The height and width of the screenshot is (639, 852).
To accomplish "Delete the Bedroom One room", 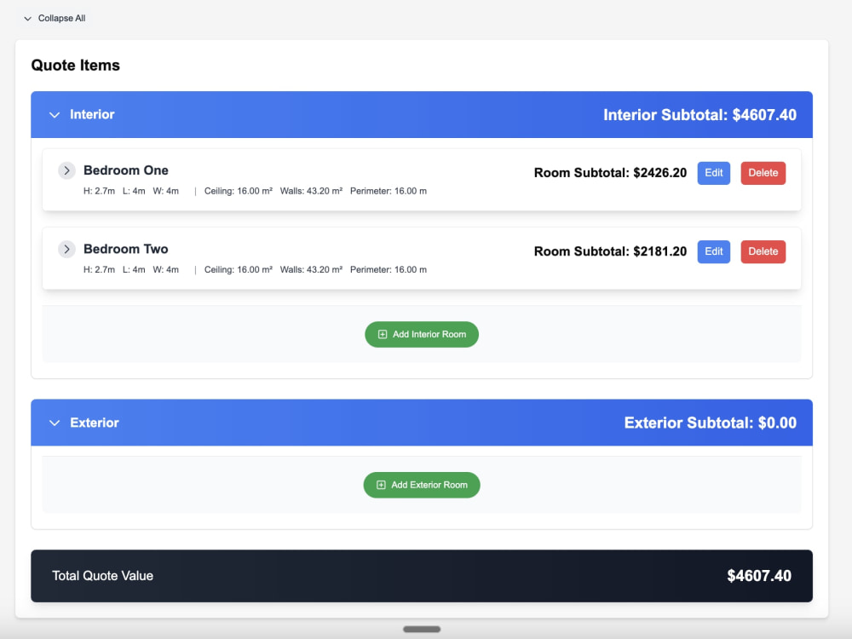I will coord(763,173).
